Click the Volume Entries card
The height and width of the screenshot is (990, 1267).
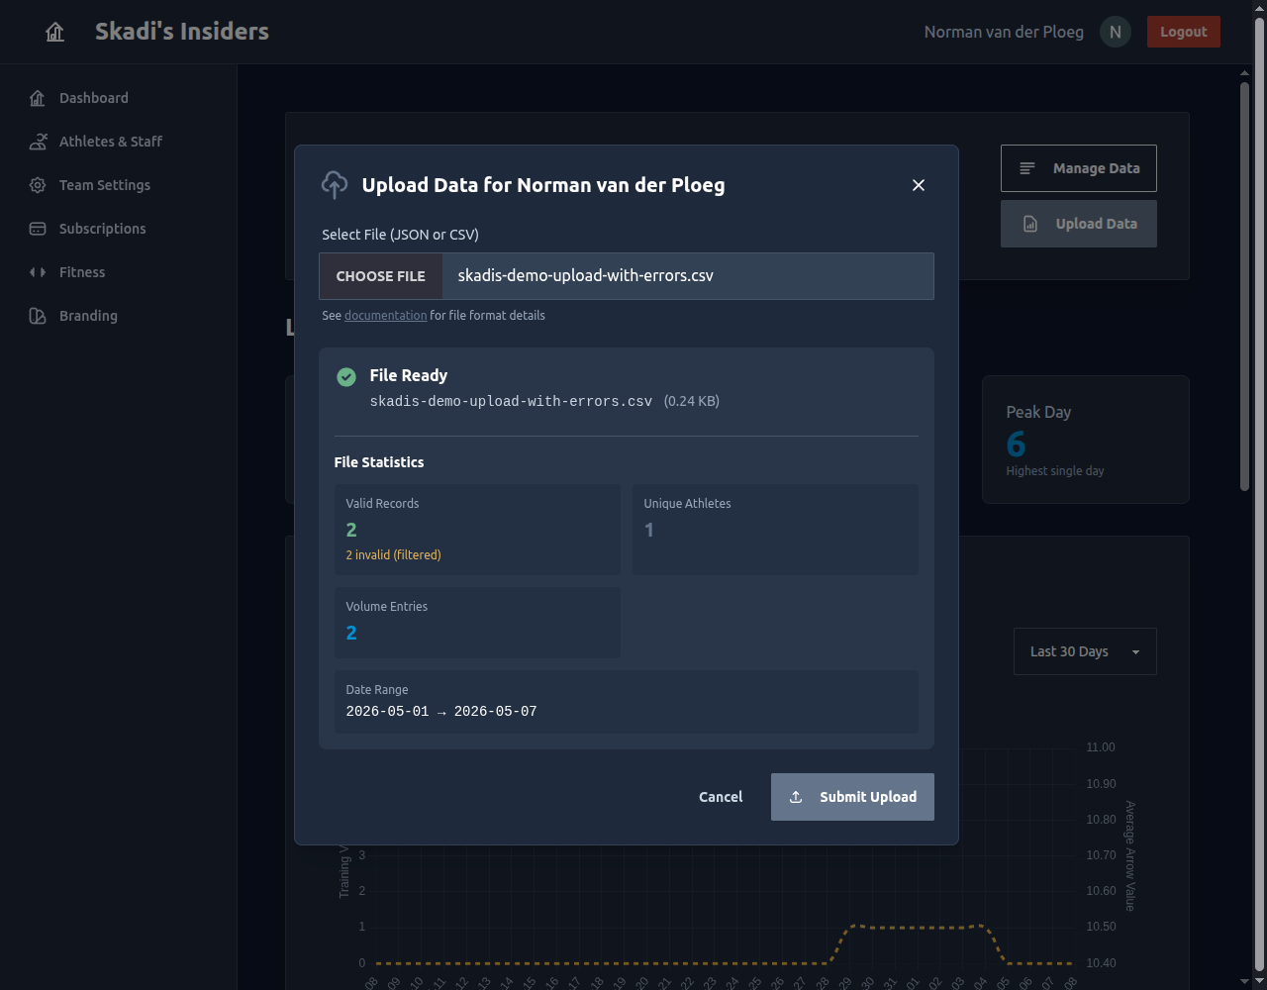(x=477, y=623)
